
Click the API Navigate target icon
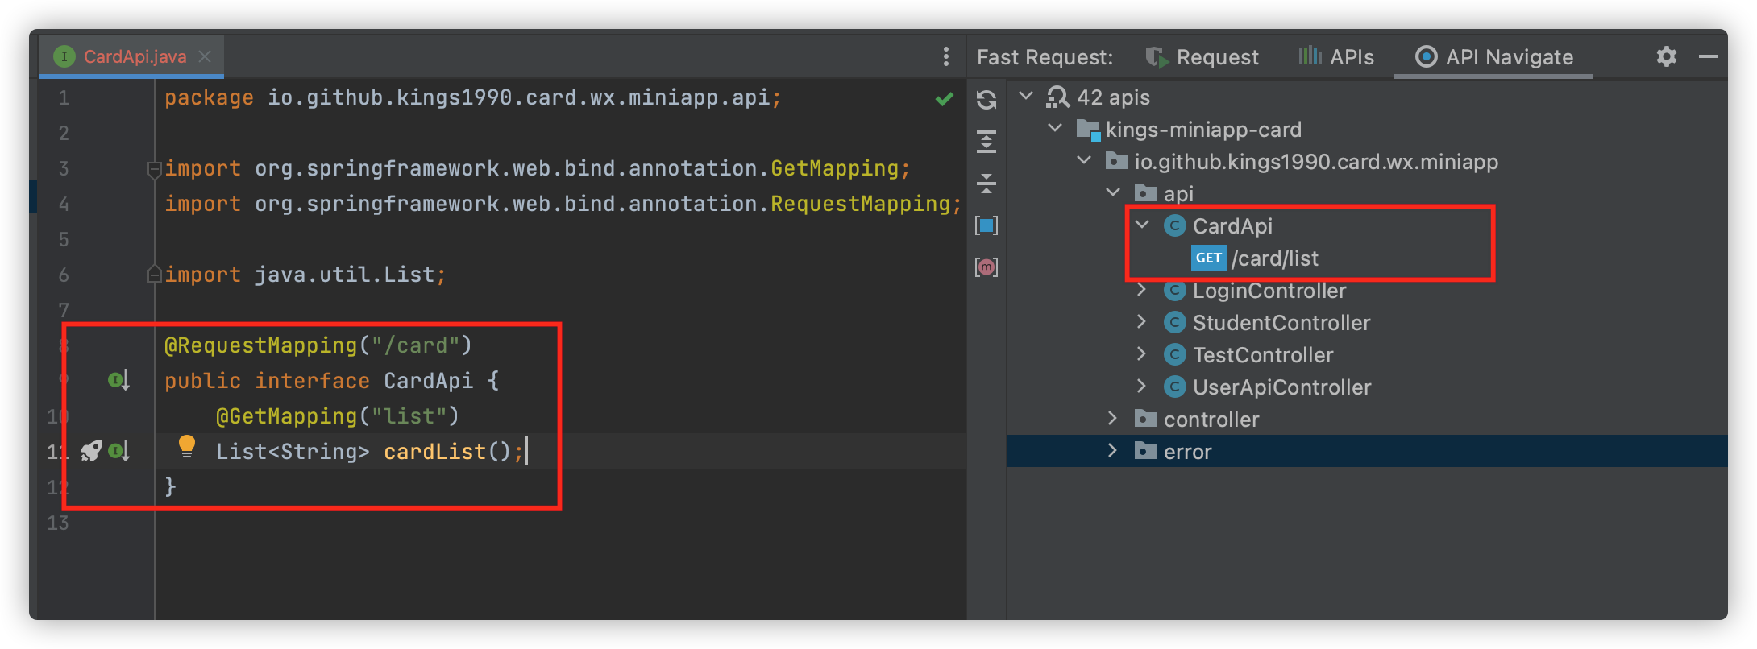tap(1426, 56)
